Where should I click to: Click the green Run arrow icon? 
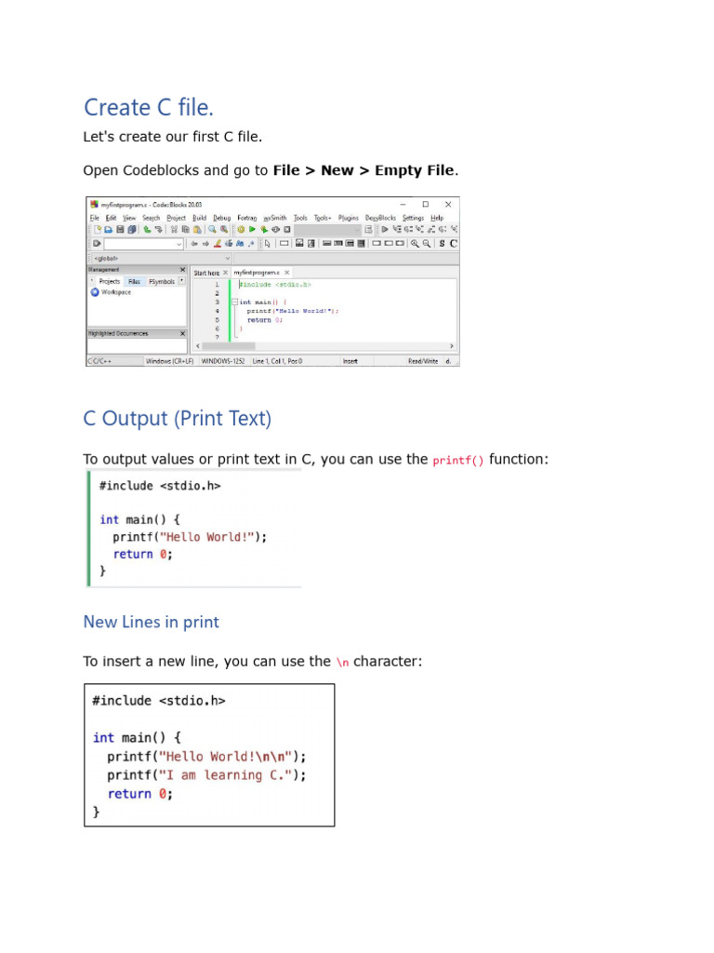pyautogui.click(x=252, y=230)
